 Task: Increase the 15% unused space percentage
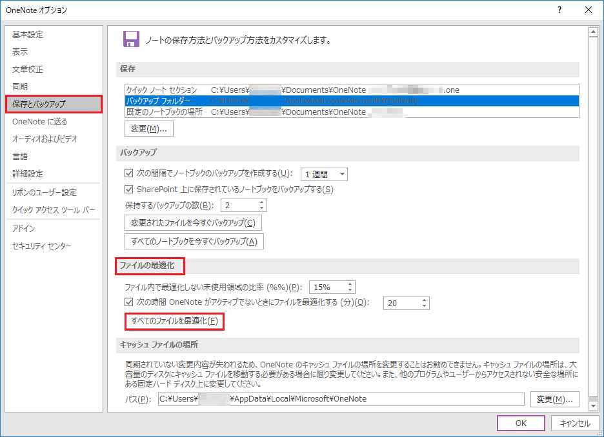click(x=350, y=284)
